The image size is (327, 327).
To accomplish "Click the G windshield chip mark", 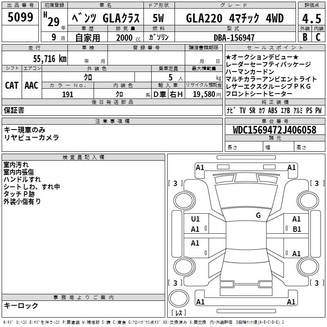I will [258, 215].
